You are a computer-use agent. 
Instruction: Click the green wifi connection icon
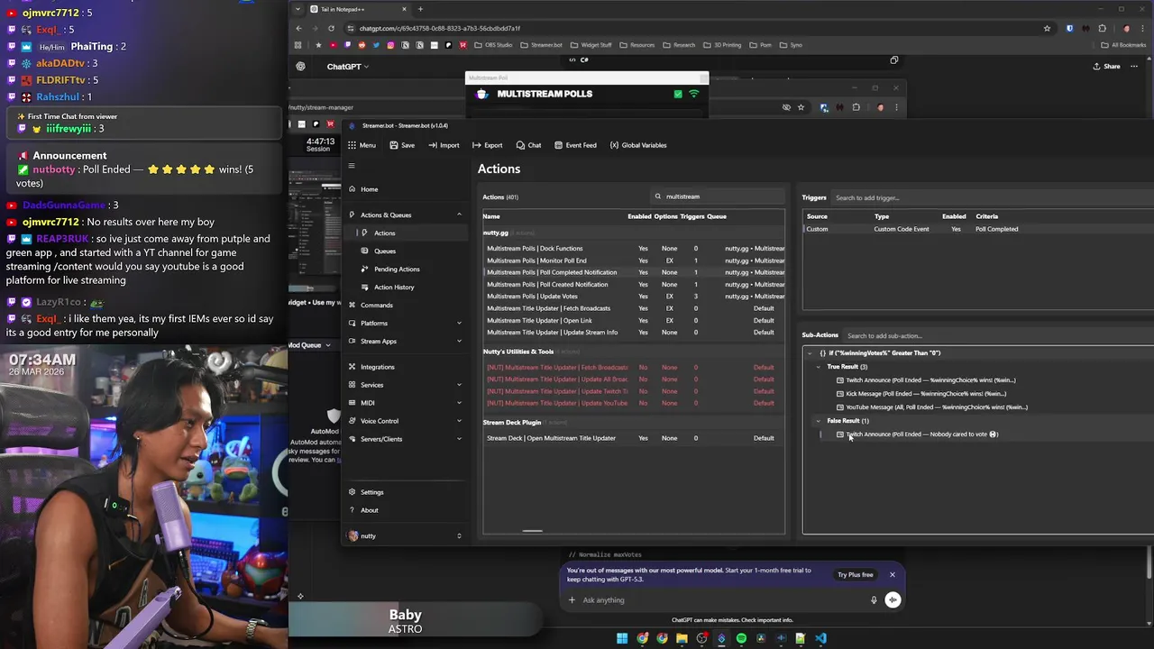click(693, 94)
